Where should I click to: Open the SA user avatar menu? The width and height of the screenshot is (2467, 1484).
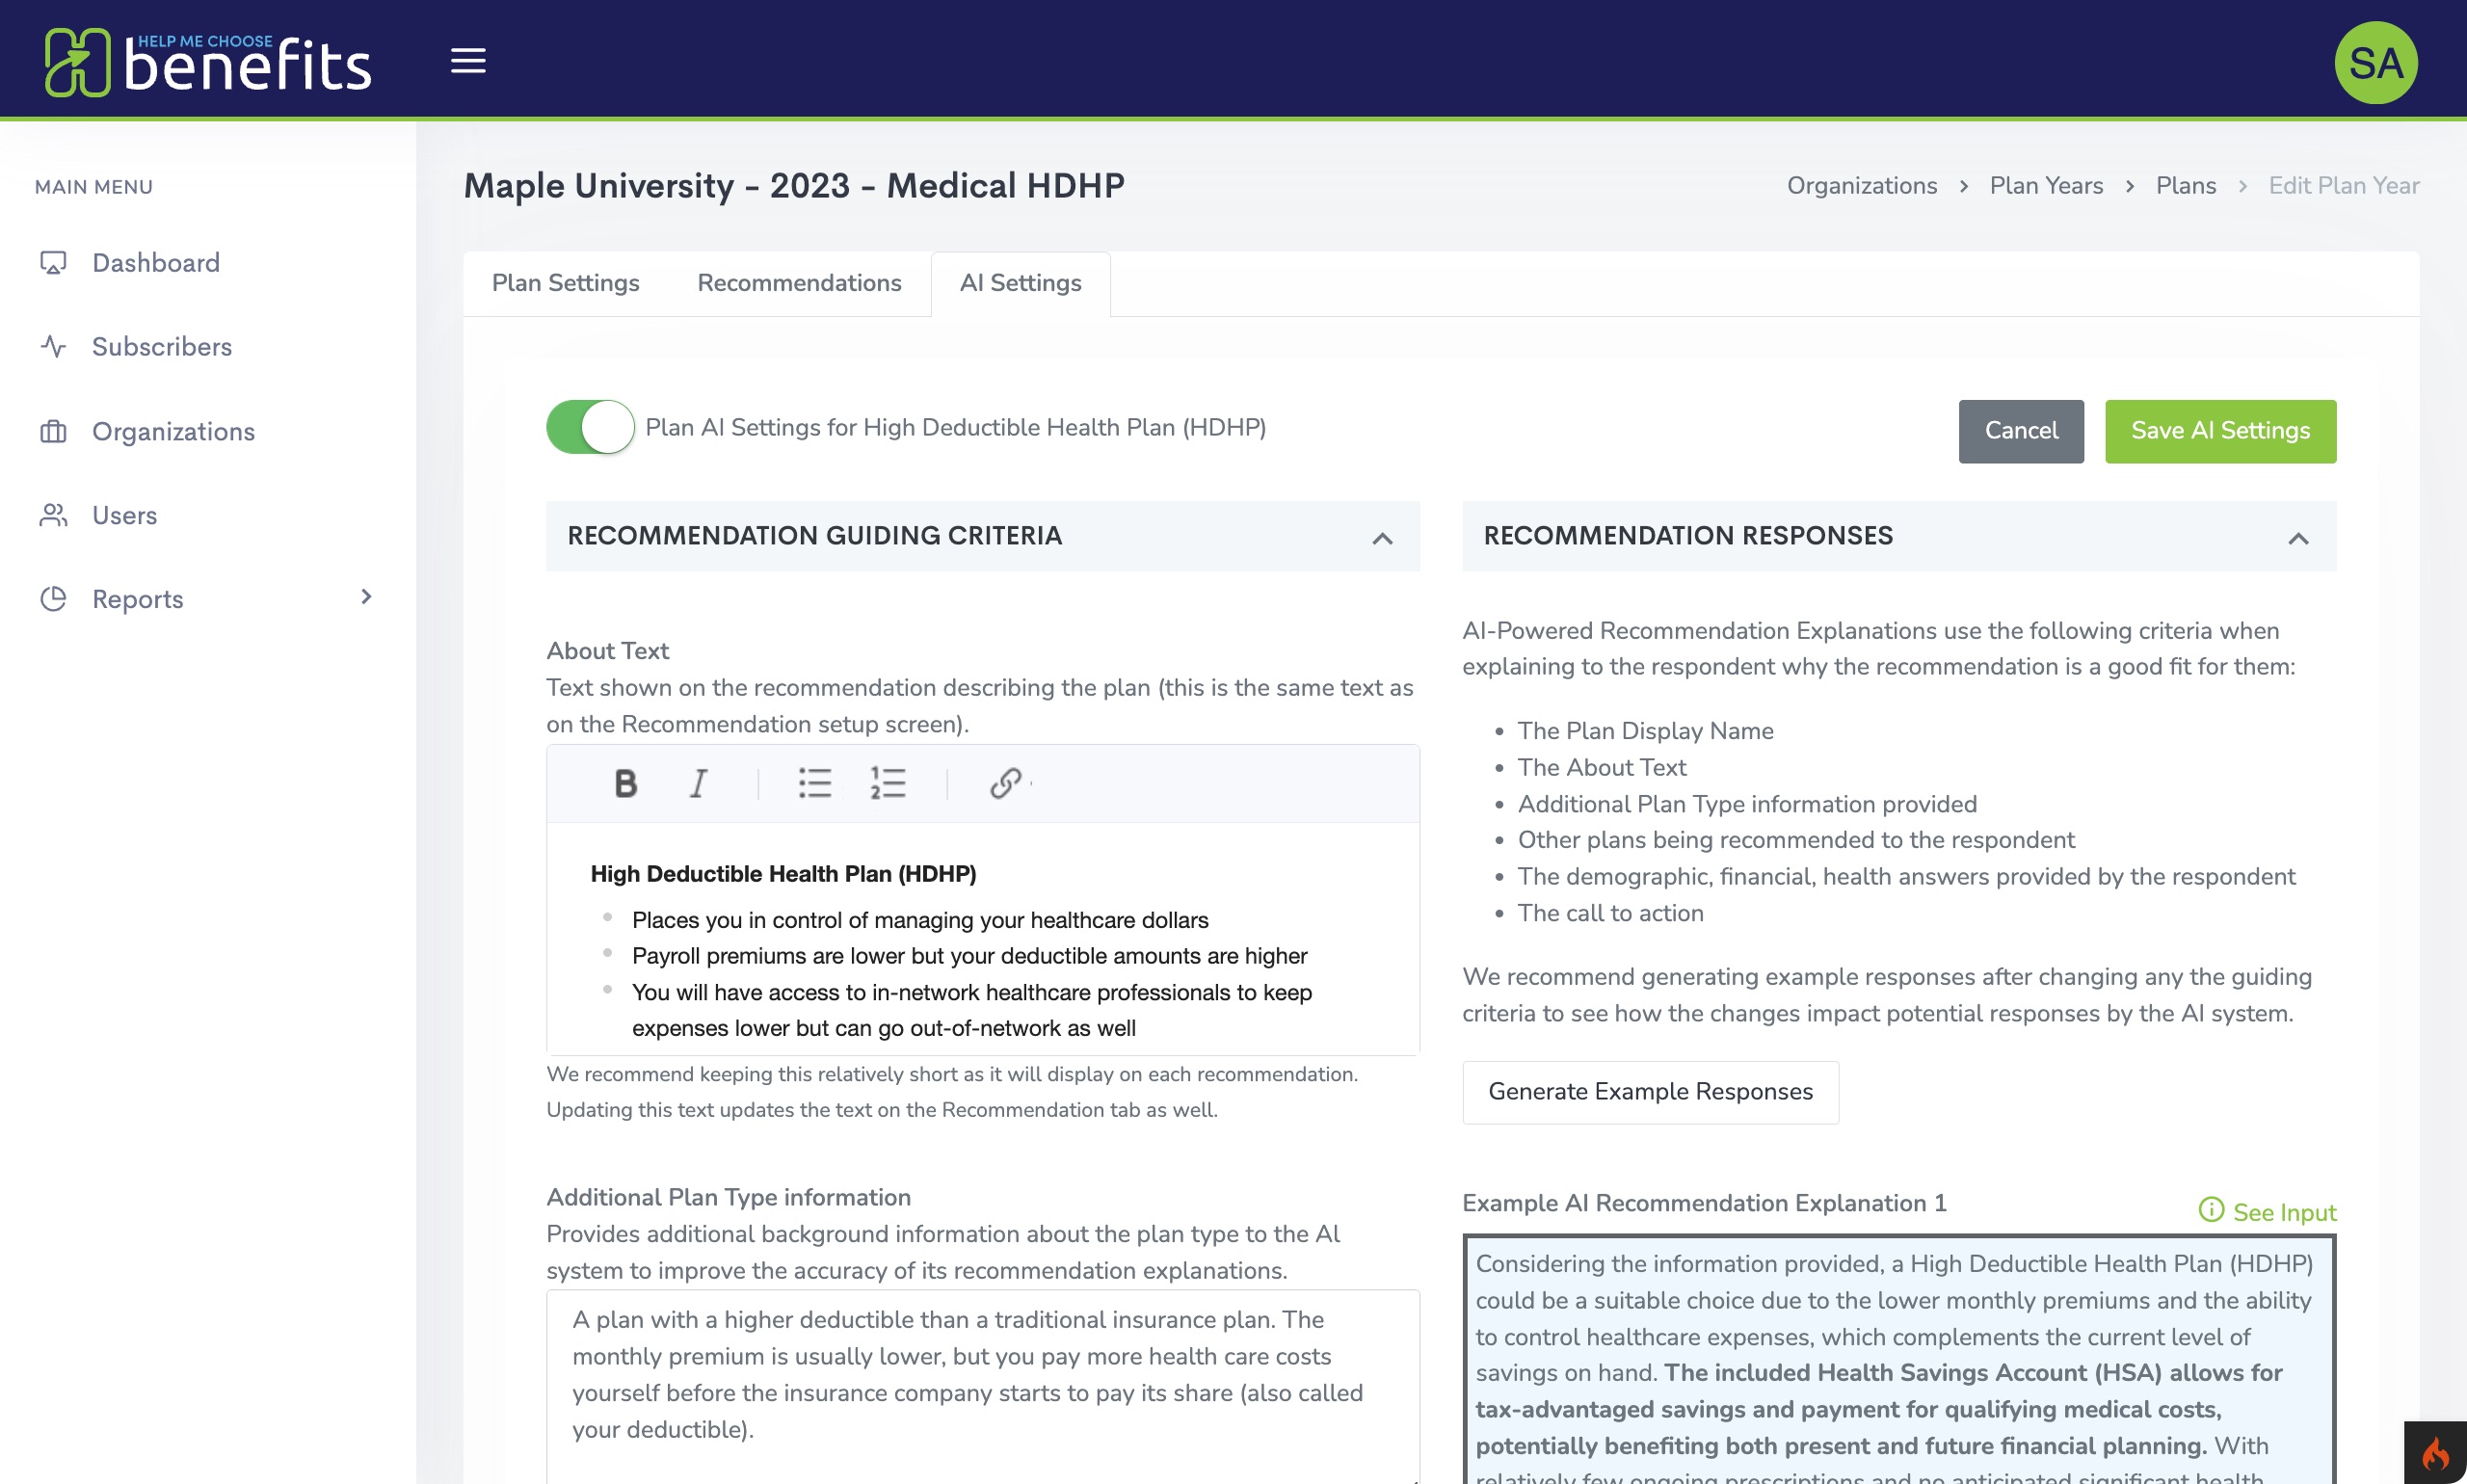tap(2375, 62)
